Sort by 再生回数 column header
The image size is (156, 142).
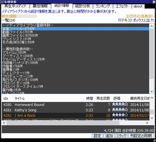click(103, 99)
